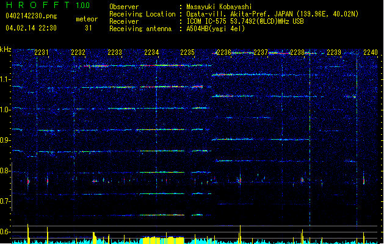The image size is (384, 244).
Task: Select the filename 0402142230.png
Action: pyautogui.click(x=31, y=16)
